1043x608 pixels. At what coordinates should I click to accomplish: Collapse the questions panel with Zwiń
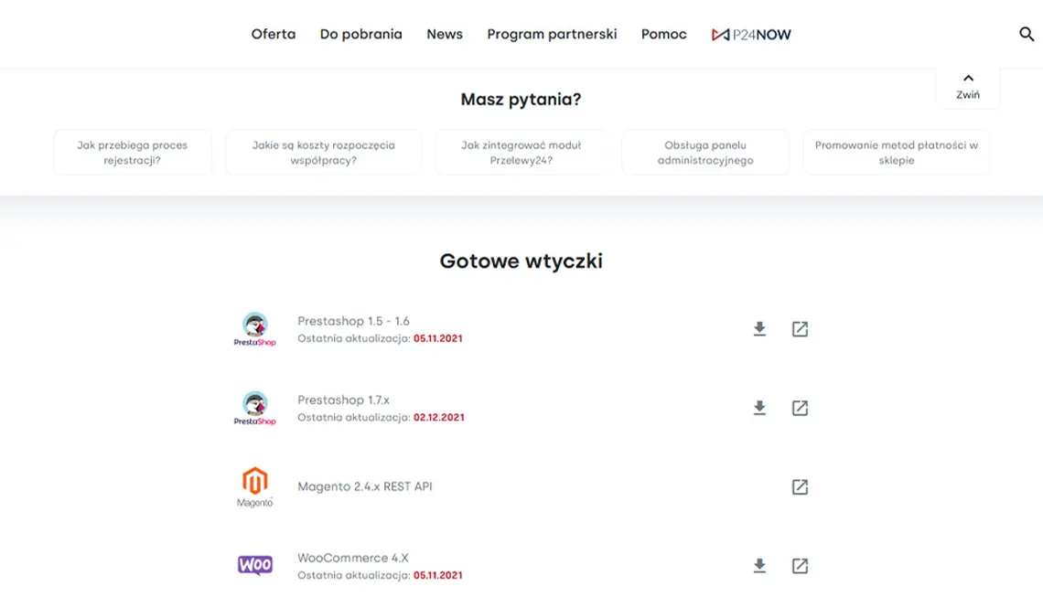pos(968,87)
